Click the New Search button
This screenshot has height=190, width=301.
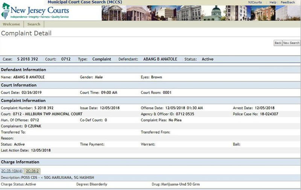(291, 43)
